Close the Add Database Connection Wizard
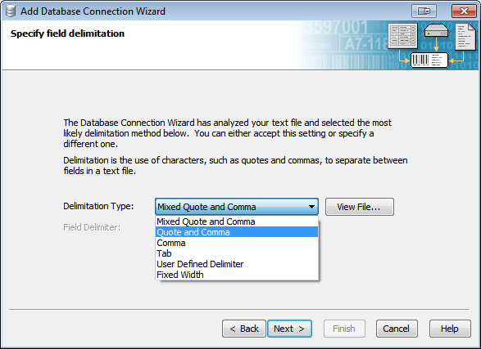 (x=464, y=11)
